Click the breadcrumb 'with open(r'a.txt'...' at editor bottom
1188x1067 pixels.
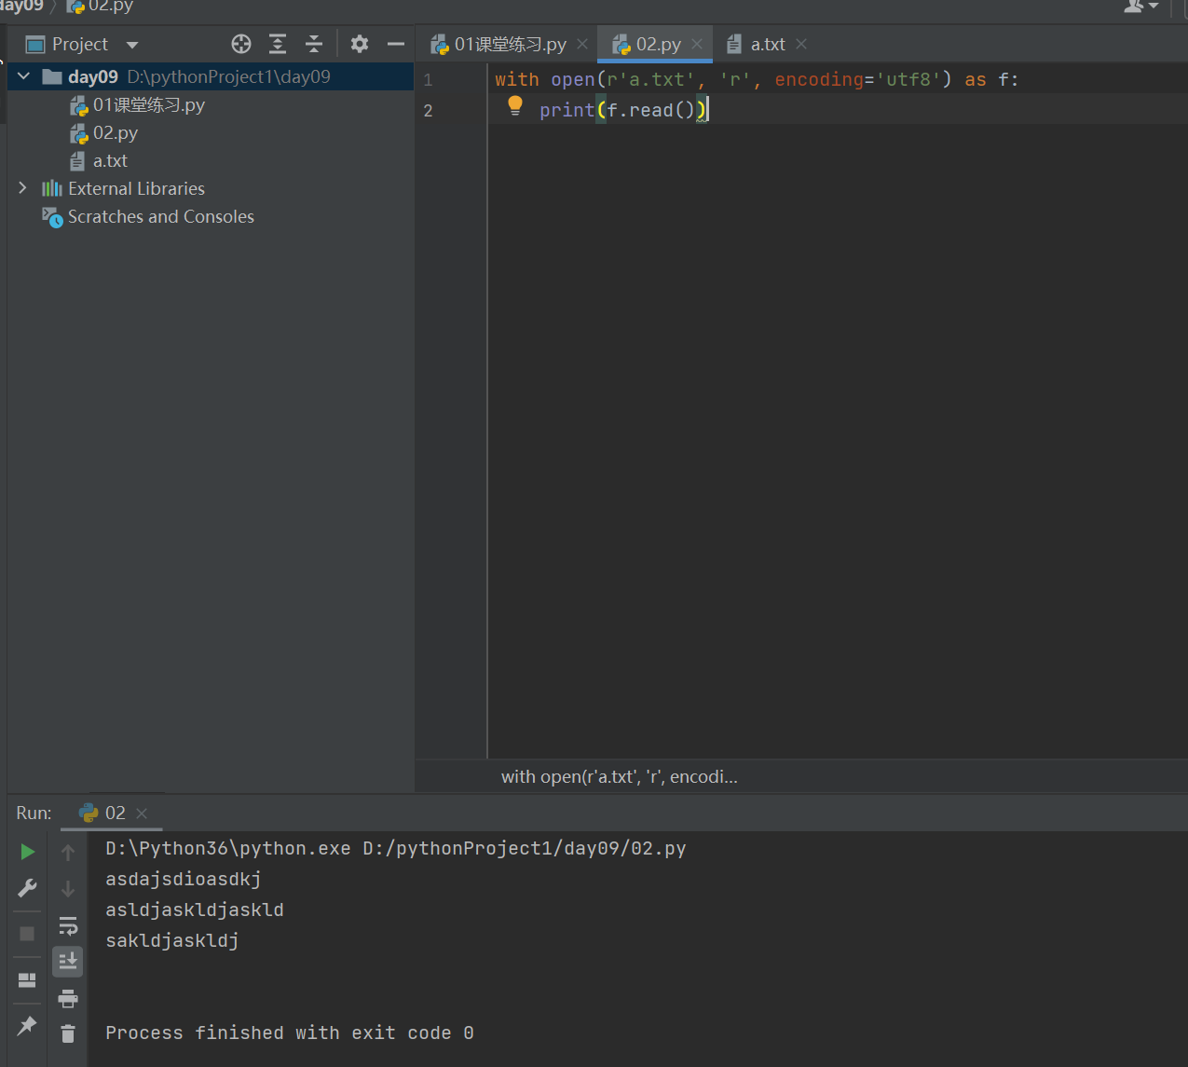pos(619,776)
